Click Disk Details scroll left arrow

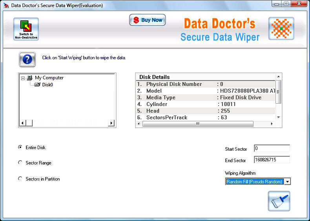pos(139,124)
